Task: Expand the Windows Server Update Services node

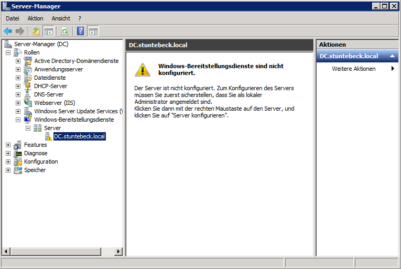Action: (18, 111)
